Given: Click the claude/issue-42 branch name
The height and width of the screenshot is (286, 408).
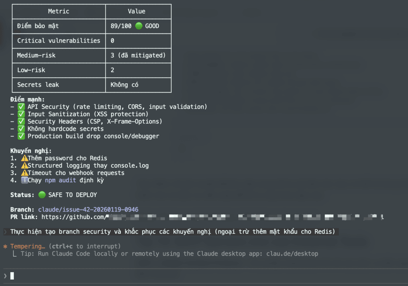Looking at the screenshot, I should 88,210.
